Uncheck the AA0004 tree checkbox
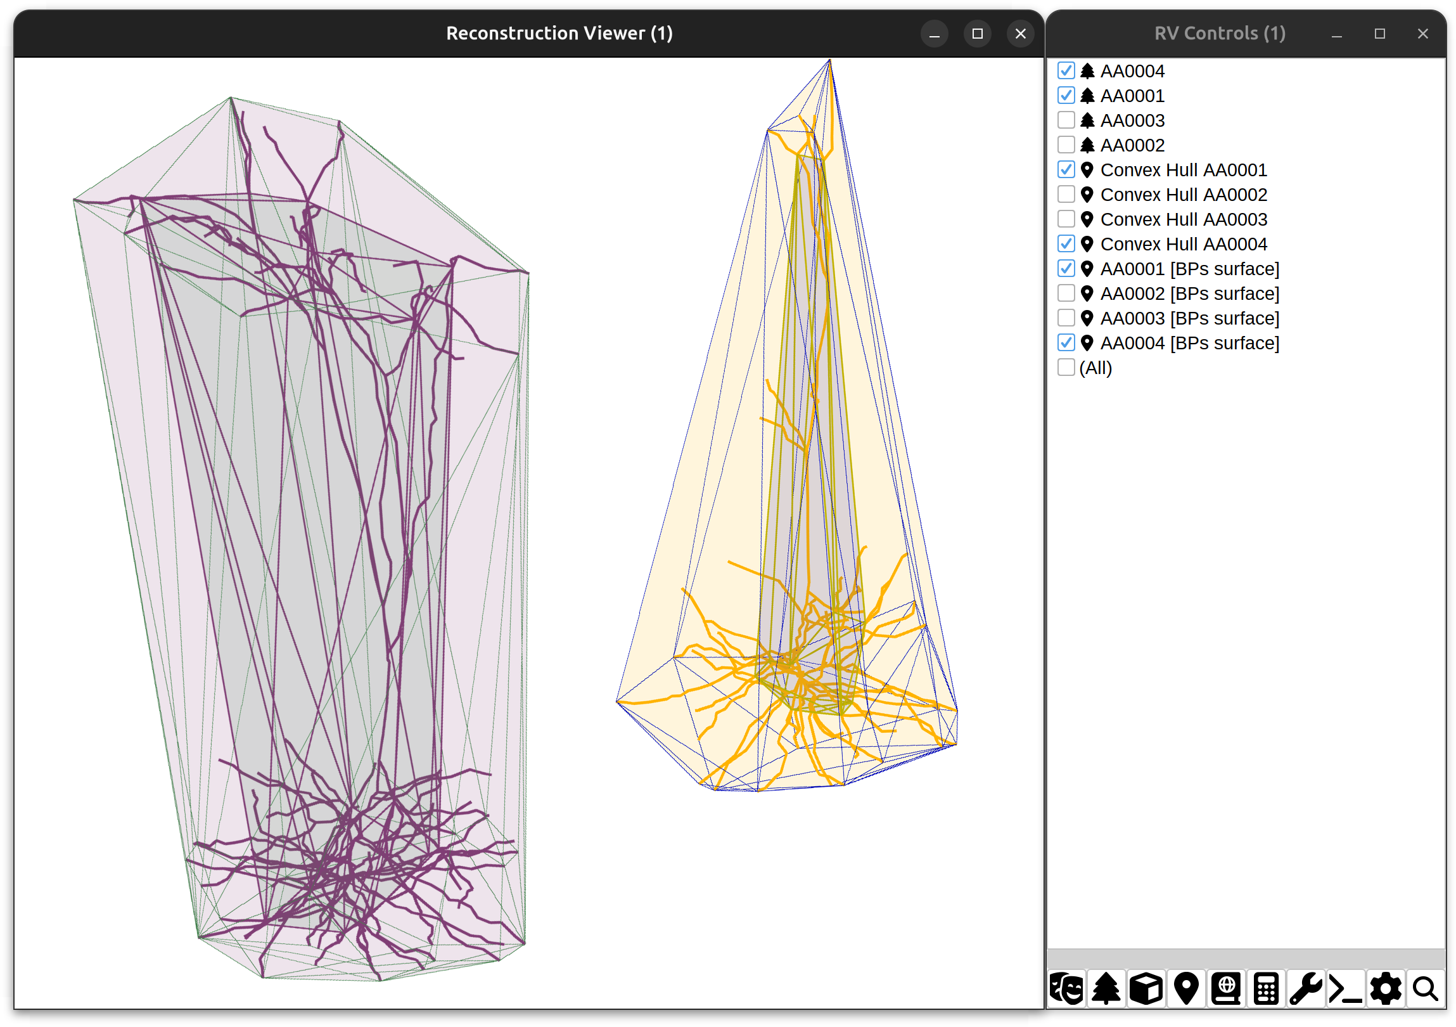This screenshot has width=1456, height=1027. (1066, 70)
